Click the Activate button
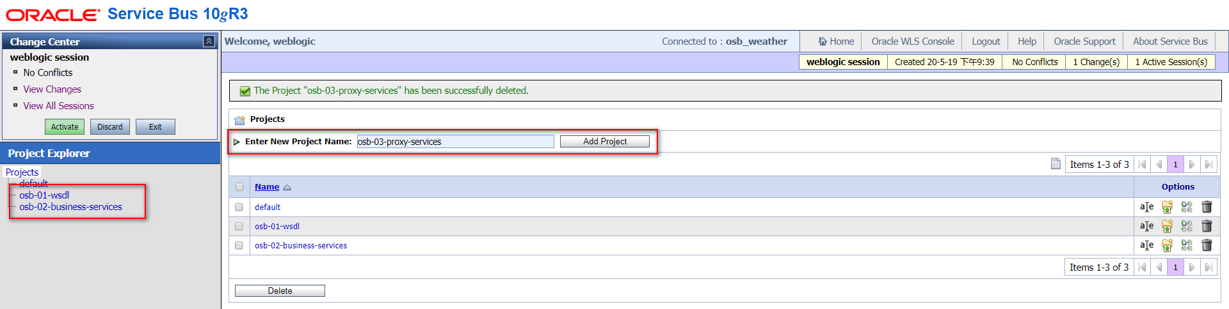Image resolution: width=1229 pixels, height=309 pixels. pyautogui.click(x=65, y=126)
